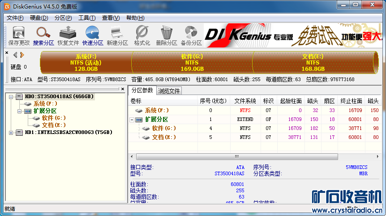
Task: Open the 工具(T) menu
Action: point(87,18)
